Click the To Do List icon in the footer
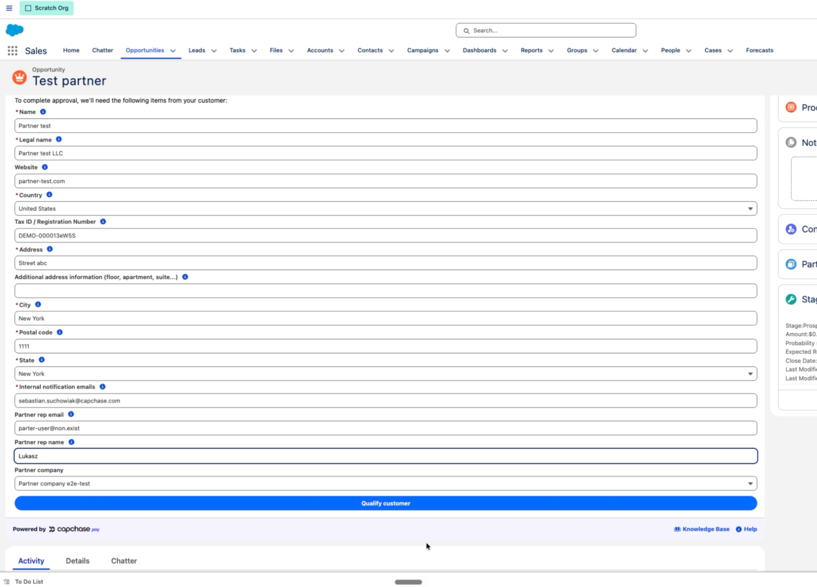The image size is (817, 587). (x=7, y=581)
